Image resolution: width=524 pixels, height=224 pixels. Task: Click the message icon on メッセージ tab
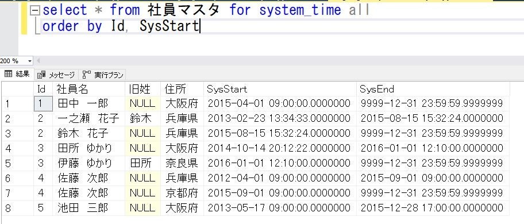(x=41, y=75)
